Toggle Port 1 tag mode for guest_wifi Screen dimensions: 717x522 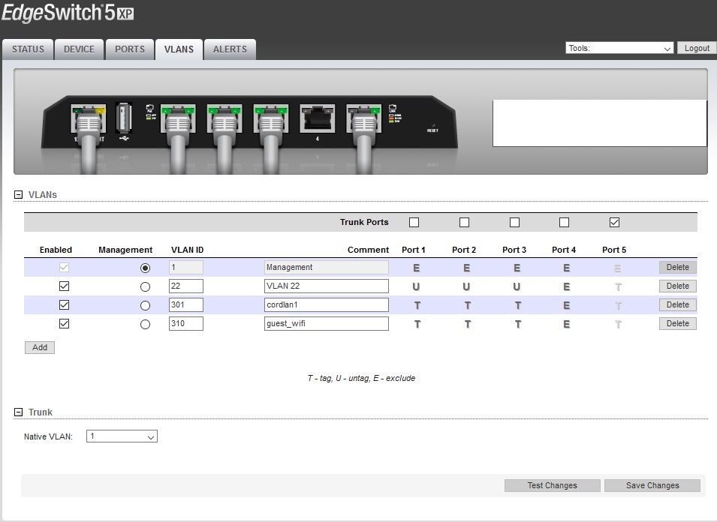click(x=417, y=324)
